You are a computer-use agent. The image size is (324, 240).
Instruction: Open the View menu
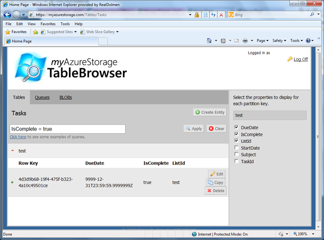[31, 24]
